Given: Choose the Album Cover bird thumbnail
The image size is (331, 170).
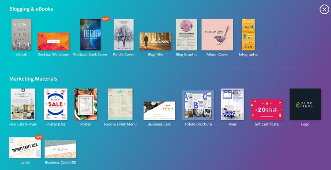Looking at the screenshot, I should pyautogui.click(x=217, y=34).
